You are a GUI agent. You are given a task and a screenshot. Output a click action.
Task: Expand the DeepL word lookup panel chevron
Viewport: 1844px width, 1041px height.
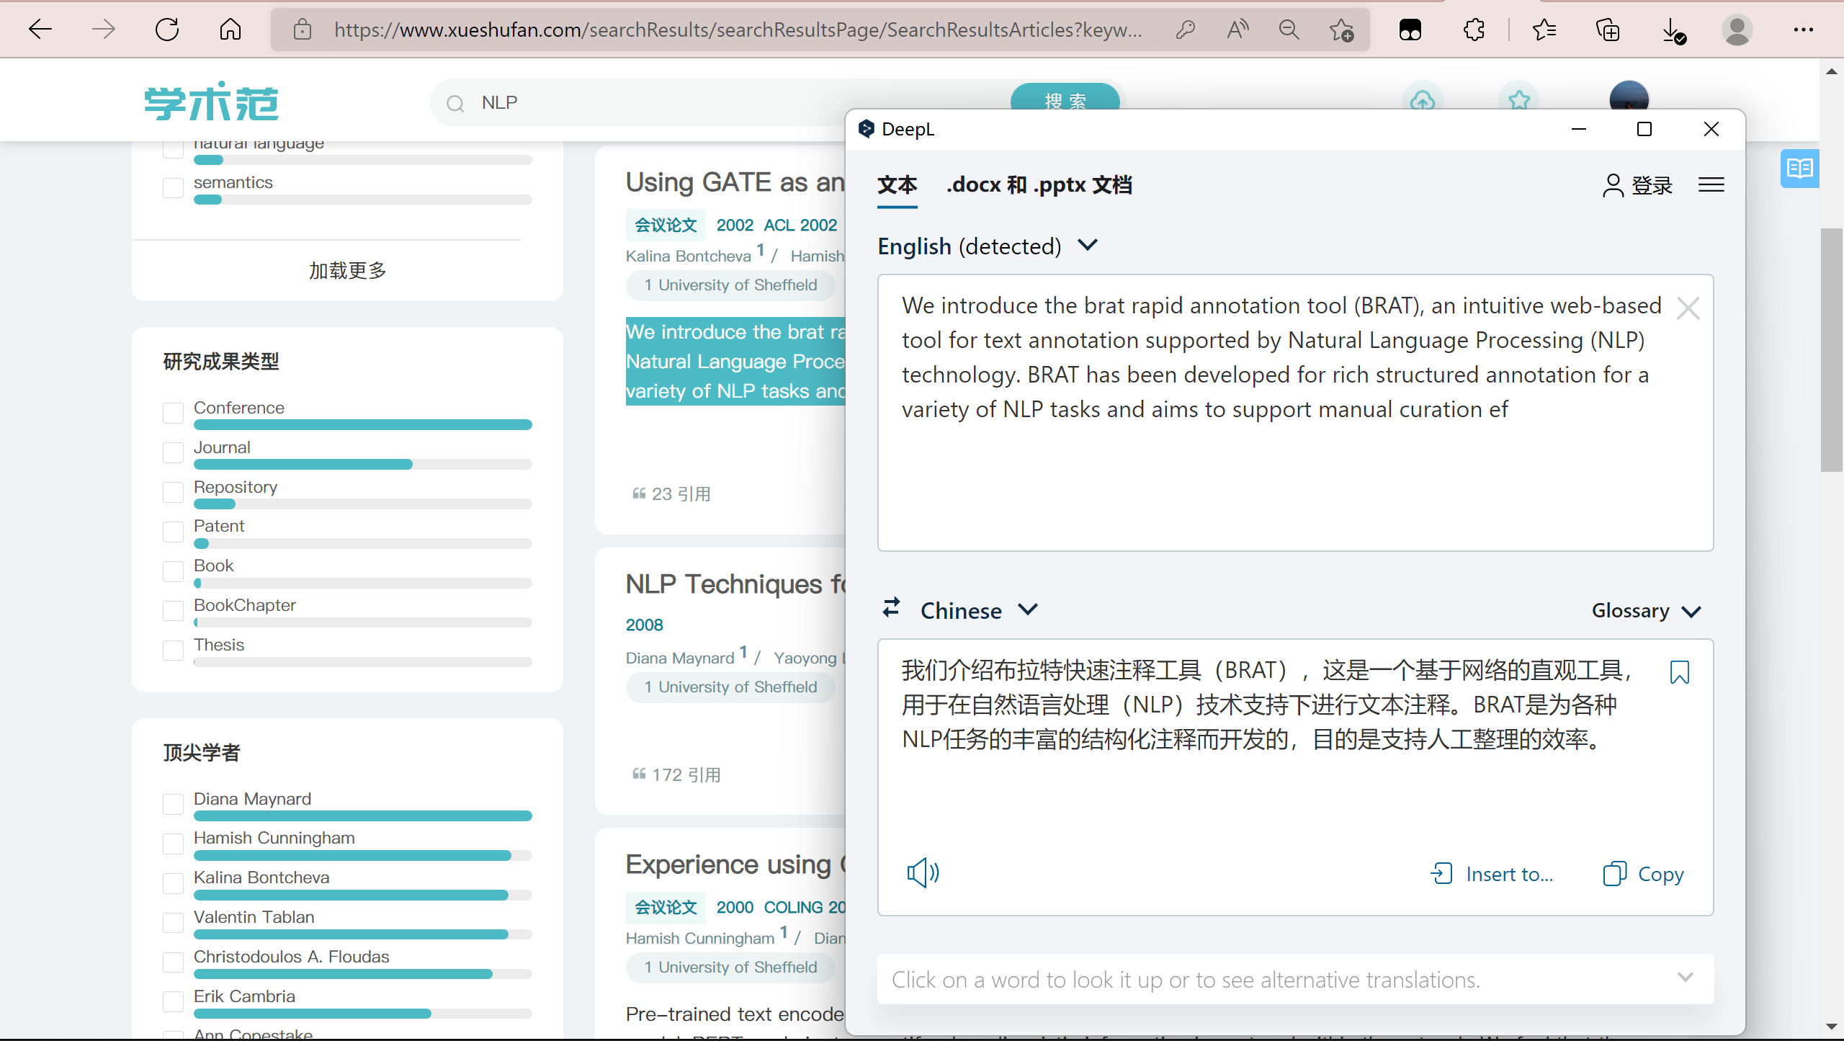pos(1685,978)
